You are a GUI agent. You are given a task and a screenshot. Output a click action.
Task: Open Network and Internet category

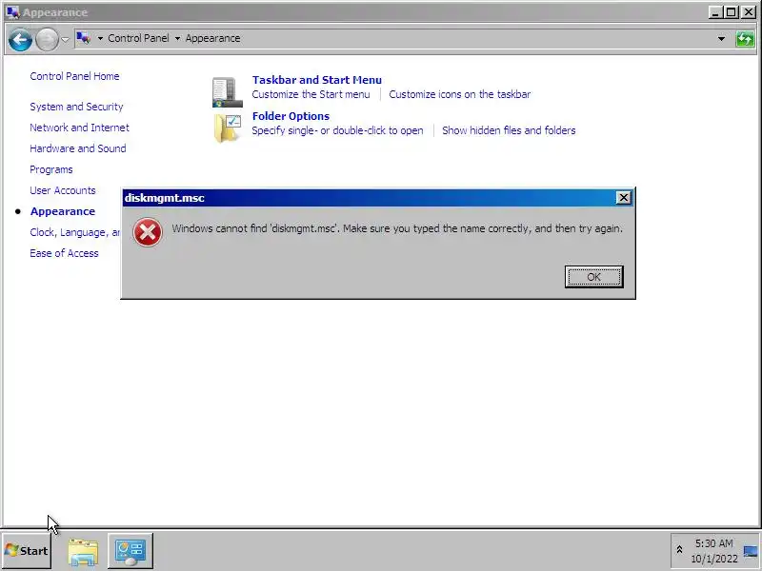coord(79,128)
